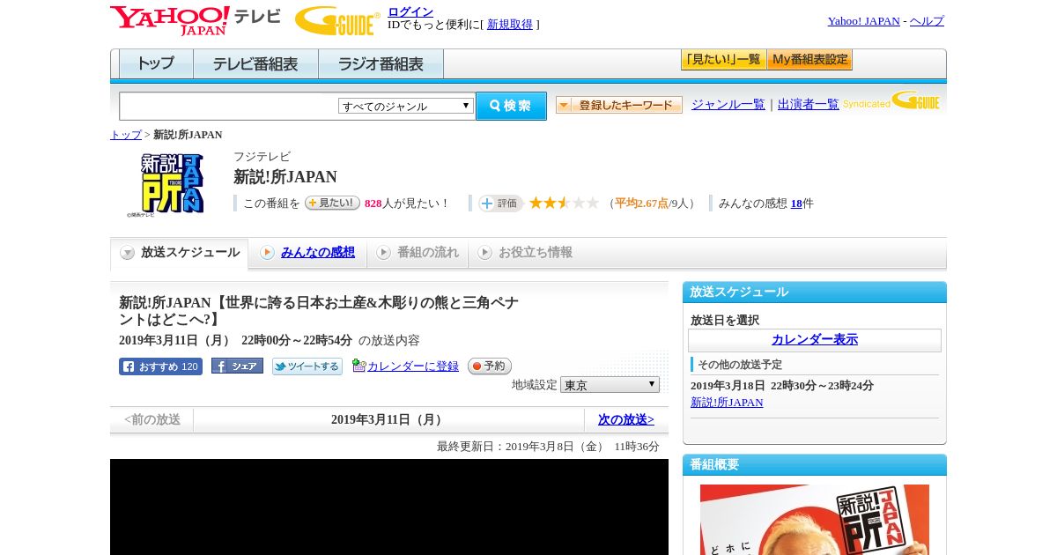Open the 新説!所JAPAN link under その他の放送予定
This screenshot has height=555, width=1057.
click(727, 402)
